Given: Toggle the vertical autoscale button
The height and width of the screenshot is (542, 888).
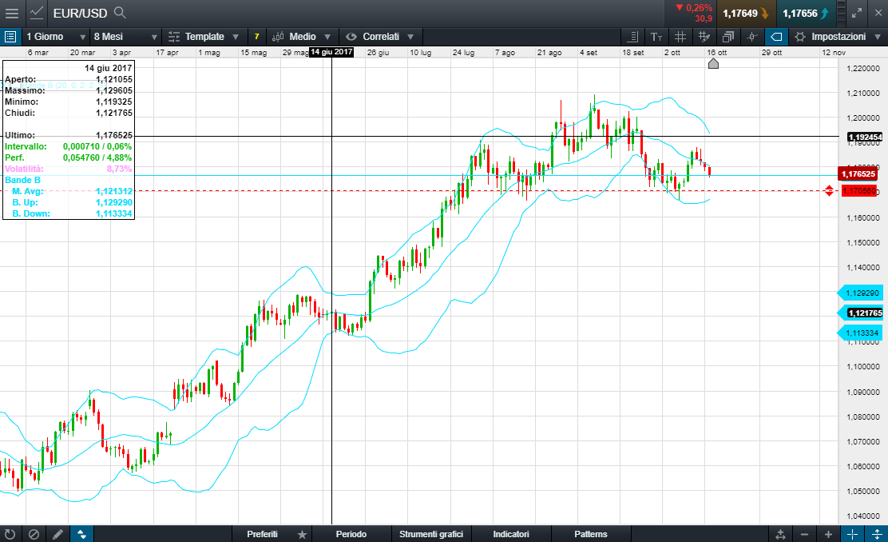Looking at the screenshot, I should 876,534.
